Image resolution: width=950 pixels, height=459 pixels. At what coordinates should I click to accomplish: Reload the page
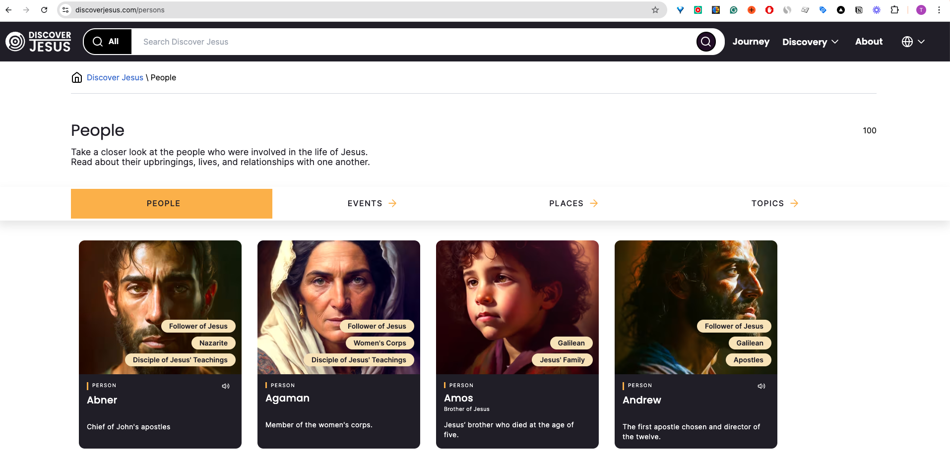click(44, 10)
